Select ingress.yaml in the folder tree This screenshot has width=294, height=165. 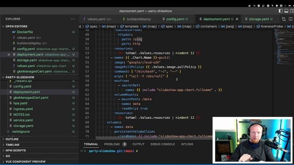tap(40, 109)
